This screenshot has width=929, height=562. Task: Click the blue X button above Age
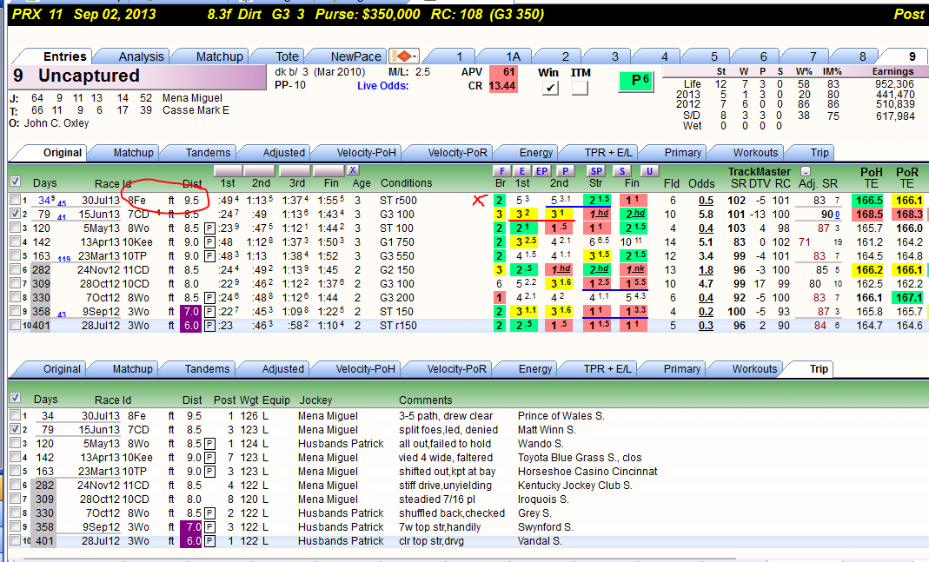click(x=353, y=170)
